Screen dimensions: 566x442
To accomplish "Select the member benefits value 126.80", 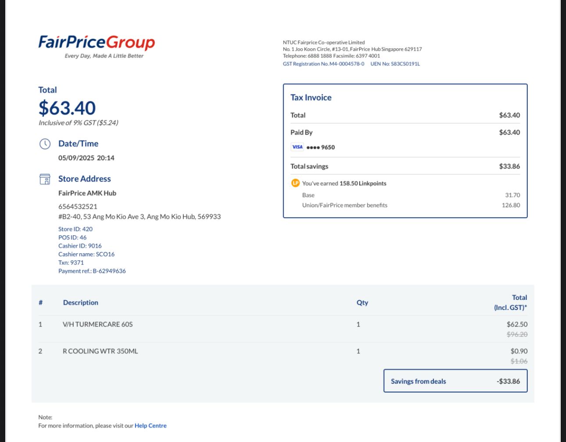I will pos(511,205).
